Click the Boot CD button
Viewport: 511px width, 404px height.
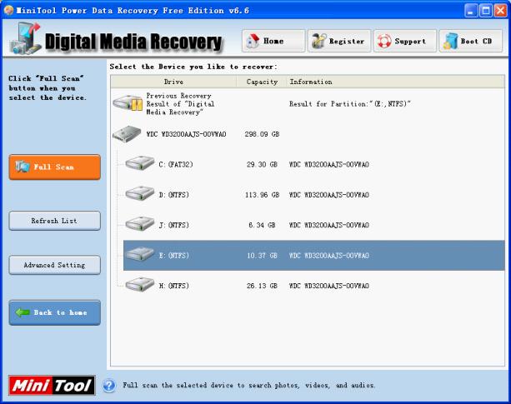[x=471, y=41]
